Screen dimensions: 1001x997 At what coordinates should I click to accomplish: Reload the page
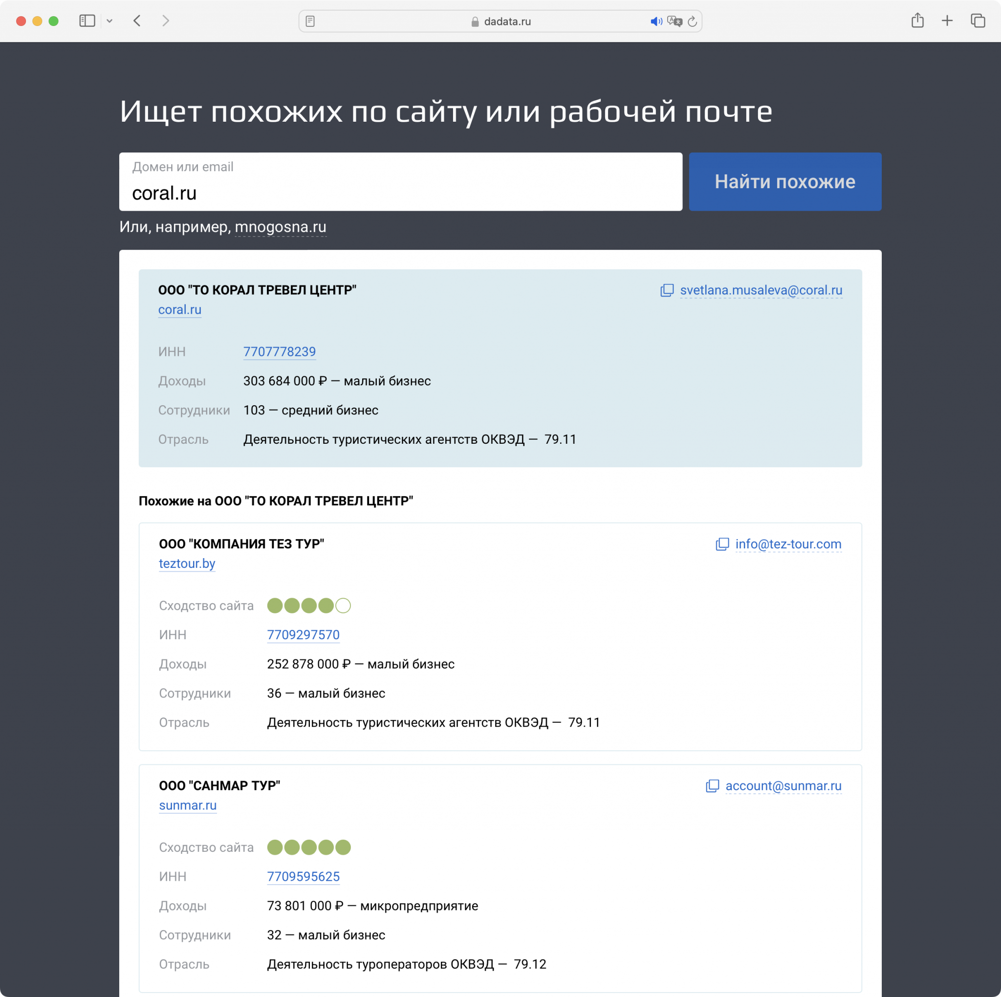pyautogui.click(x=692, y=21)
